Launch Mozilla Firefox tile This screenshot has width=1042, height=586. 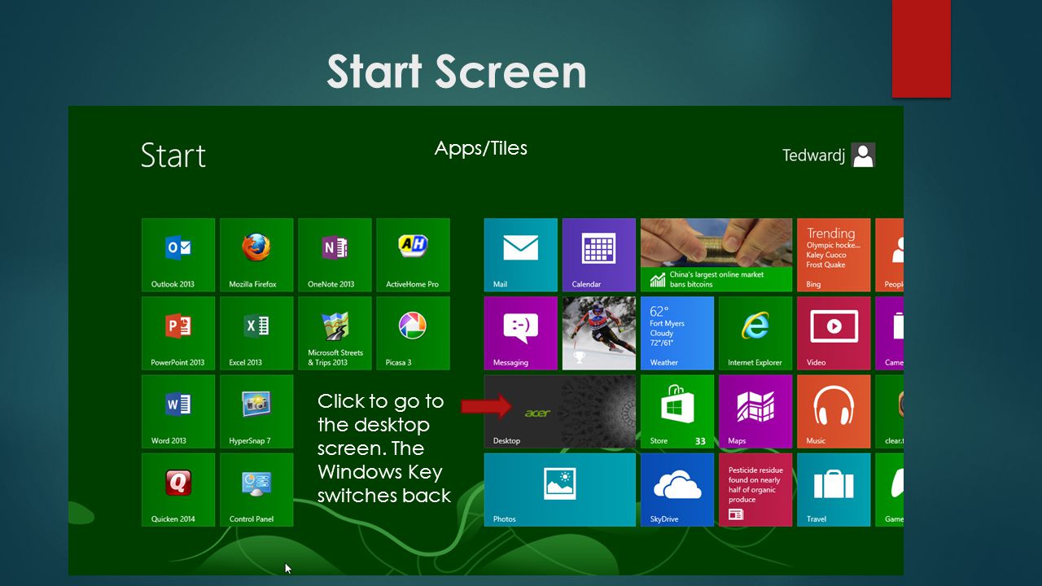coord(256,255)
